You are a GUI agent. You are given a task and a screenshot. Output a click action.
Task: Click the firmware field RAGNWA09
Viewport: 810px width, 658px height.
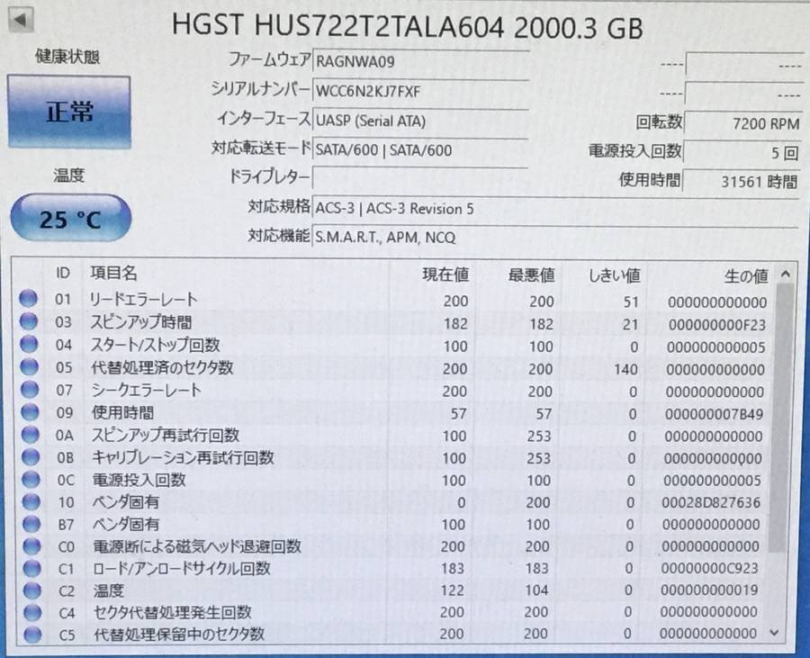420,62
